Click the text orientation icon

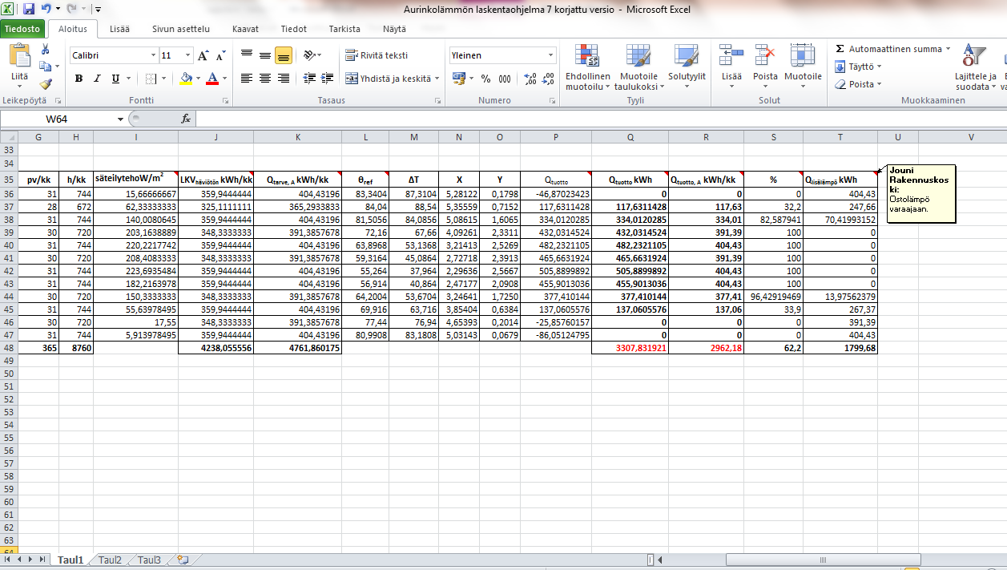[309, 55]
